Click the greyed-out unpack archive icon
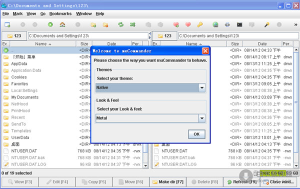 point(160,24)
